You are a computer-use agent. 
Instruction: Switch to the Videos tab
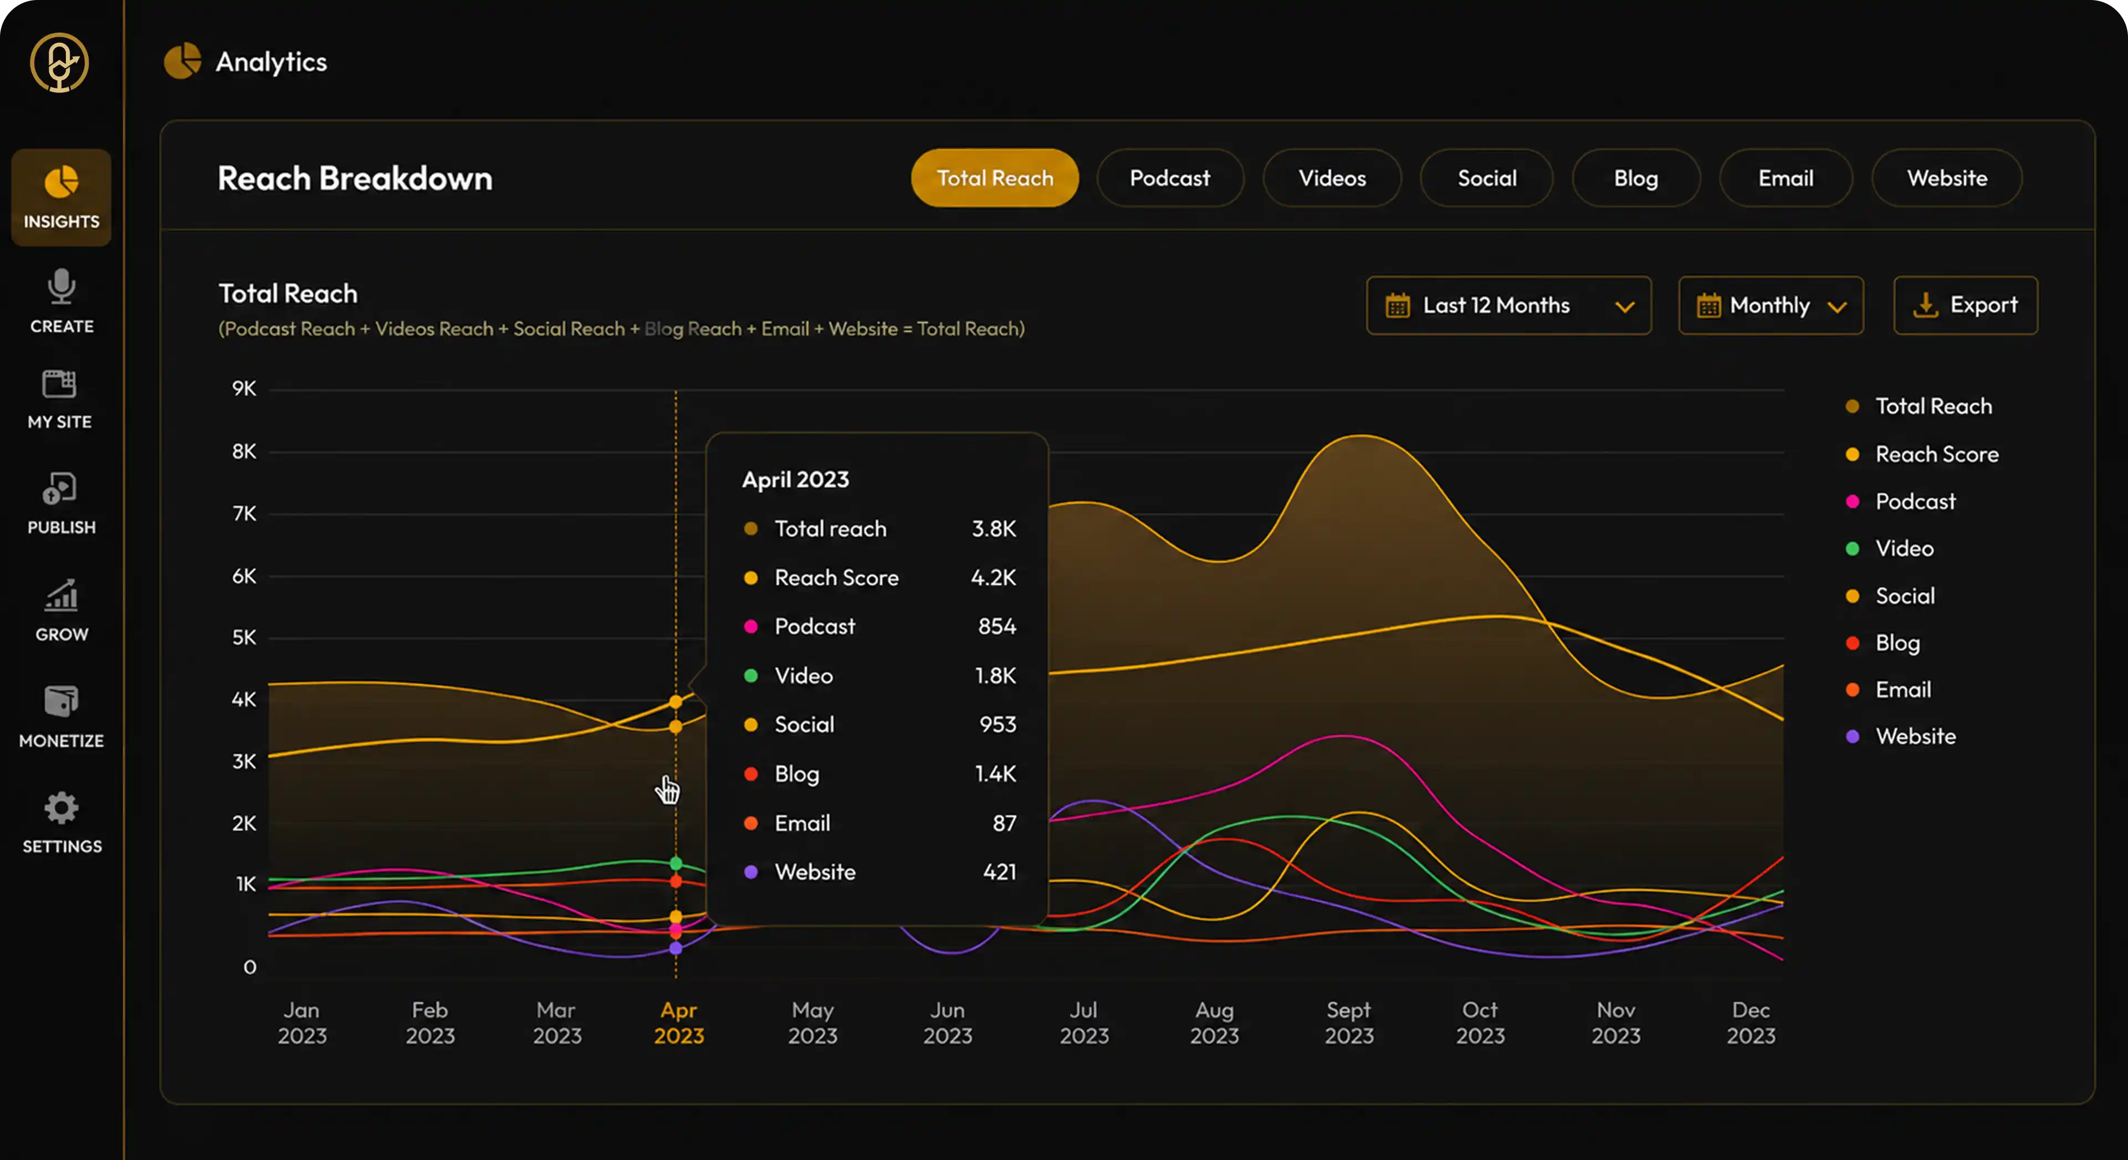[x=1332, y=177]
